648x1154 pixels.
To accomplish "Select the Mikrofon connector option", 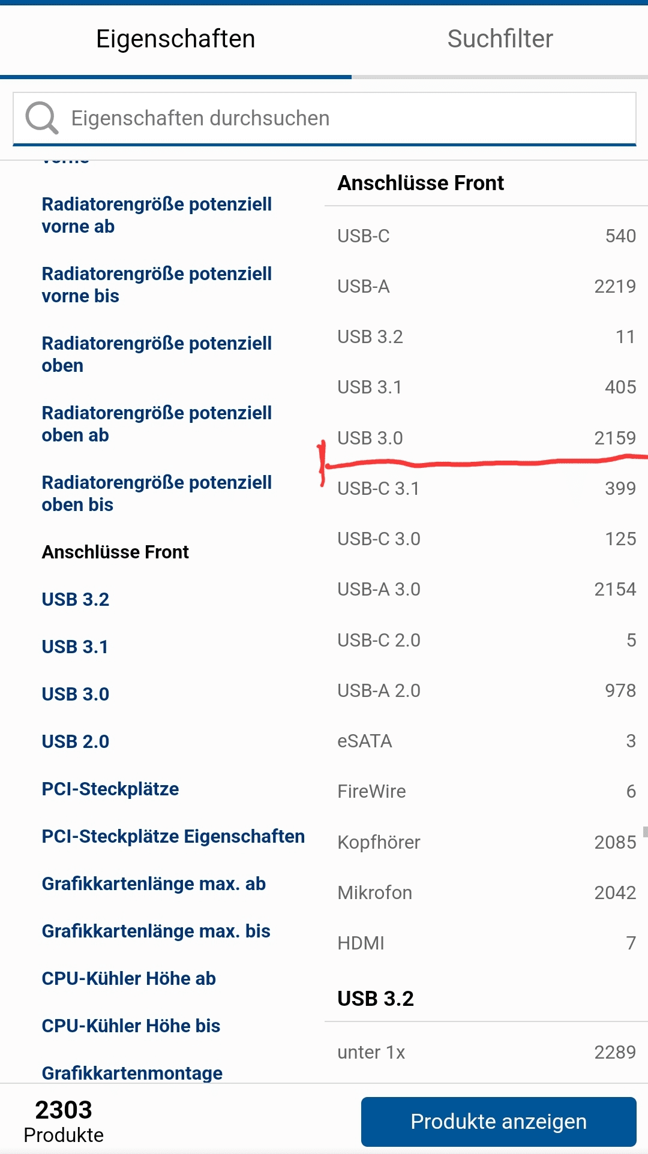I will 487,892.
